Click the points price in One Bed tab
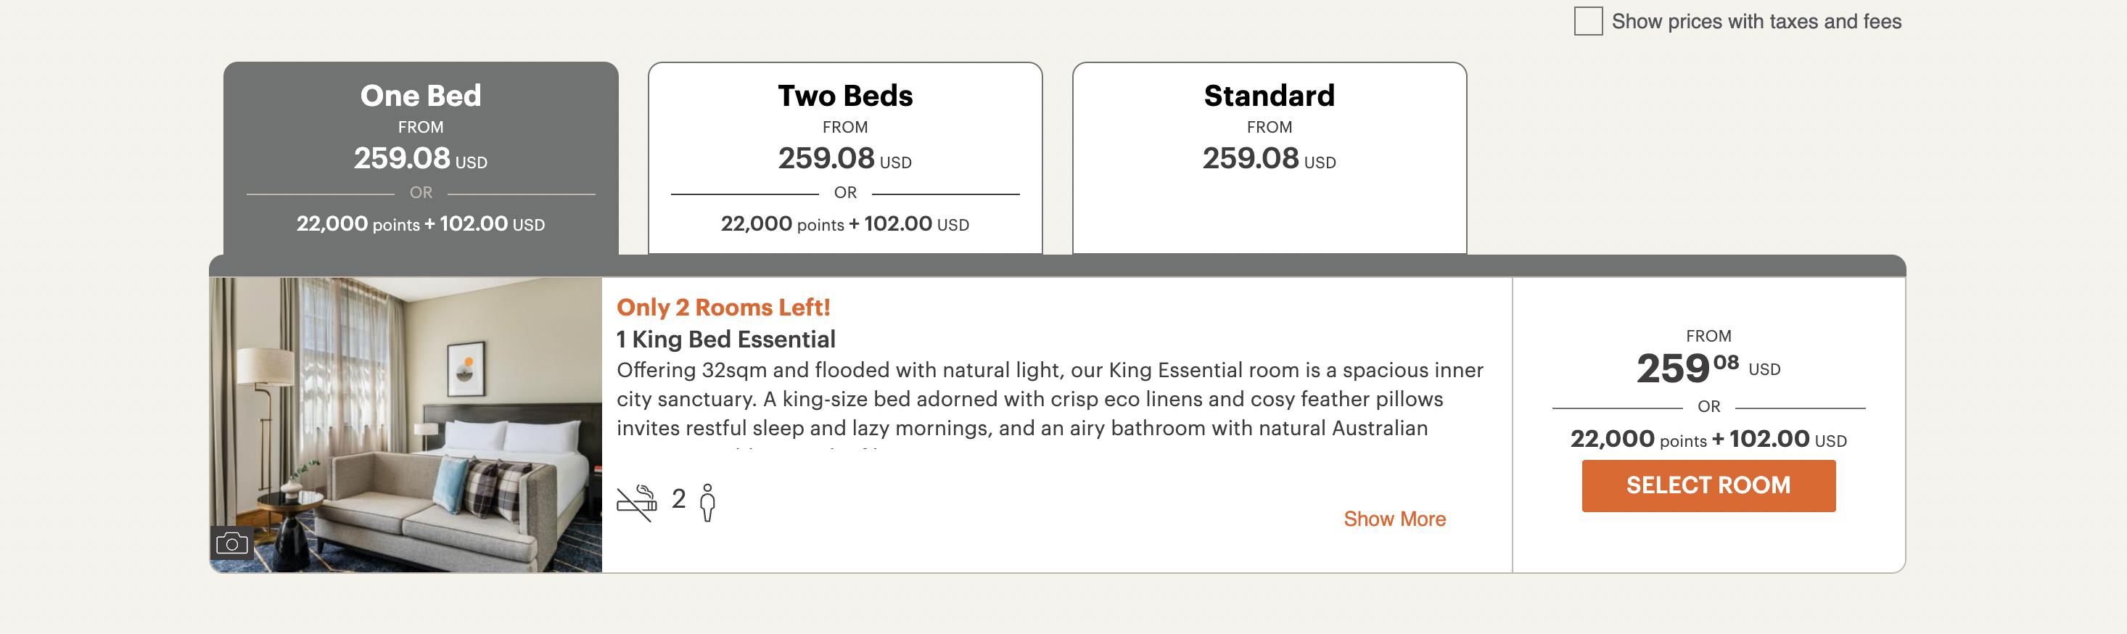2127x634 pixels. coord(420,223)
